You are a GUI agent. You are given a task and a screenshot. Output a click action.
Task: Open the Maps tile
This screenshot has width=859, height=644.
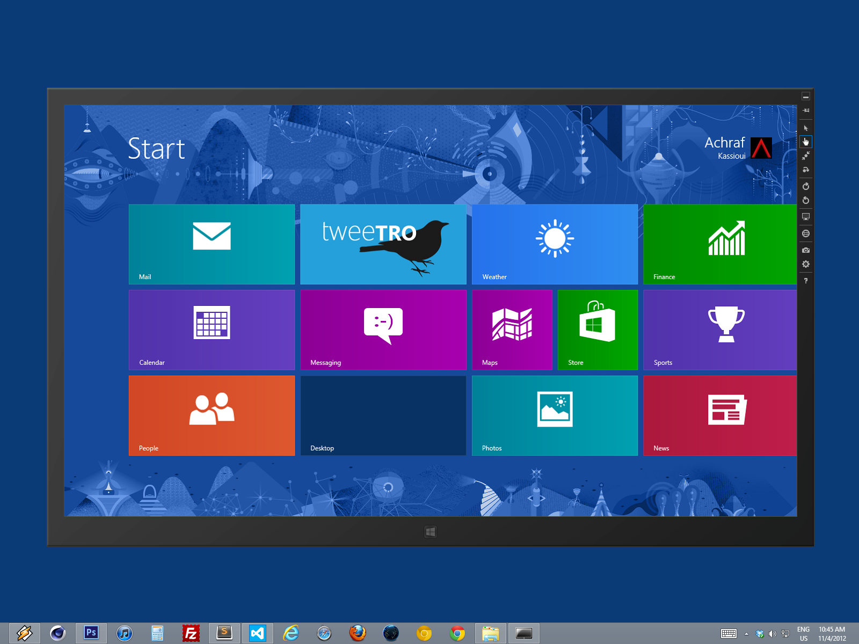[x=512, y=330]
